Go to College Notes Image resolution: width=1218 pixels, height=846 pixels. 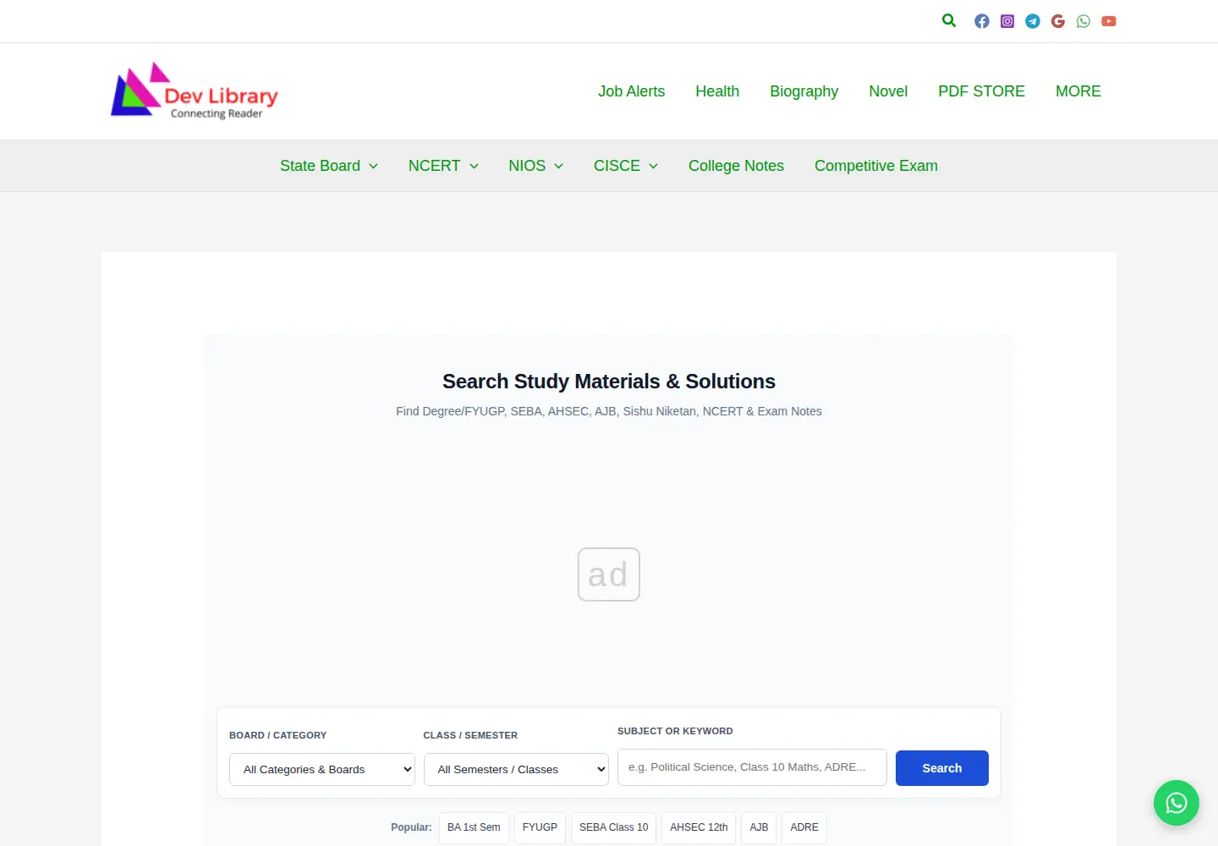coord(736,166)
